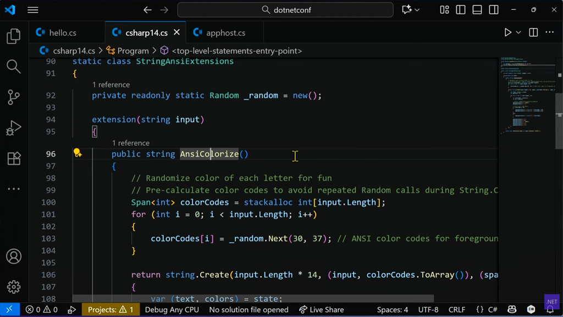Screen dimensions: 563x317
Task: Switch to the hello.cs tab
Action: [63, 33]
